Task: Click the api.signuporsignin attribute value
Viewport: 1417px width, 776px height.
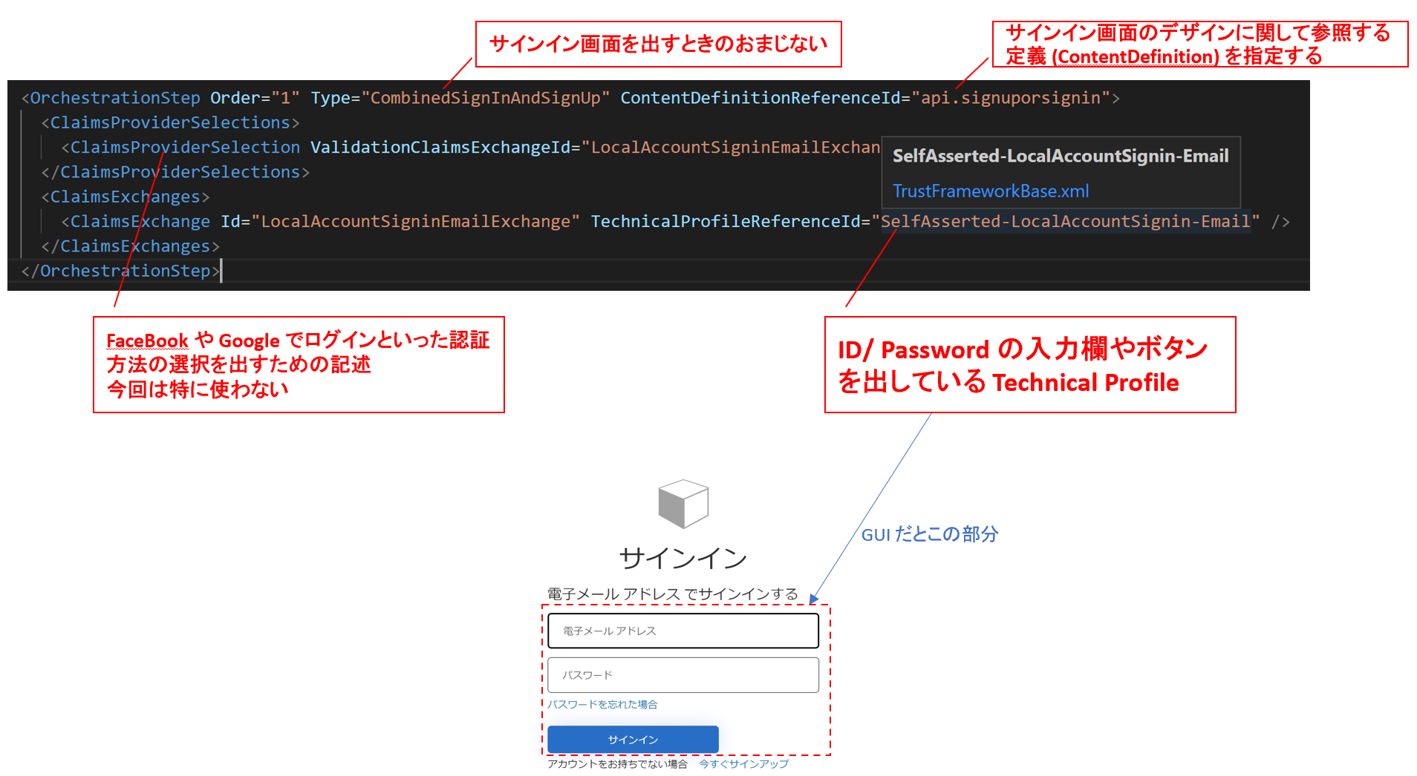Action: click(x=1011, y=98)
